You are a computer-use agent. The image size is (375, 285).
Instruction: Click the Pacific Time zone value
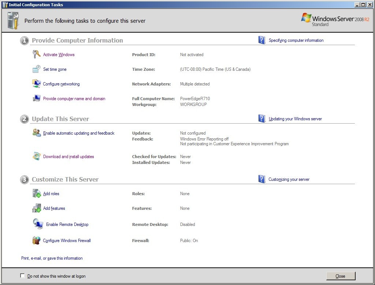[x=215, y=69]
